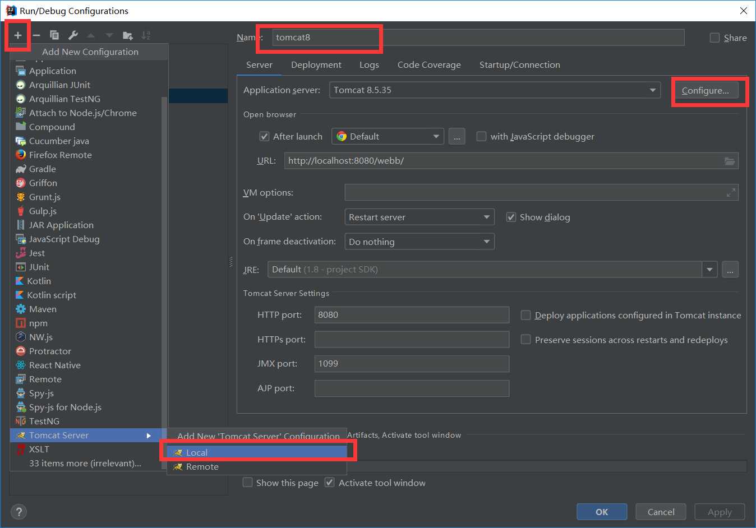Viewport: 756px width, 528px height.
Task: Open the On frame deactivation Do nothing dropdown
Action: (420, 242)
